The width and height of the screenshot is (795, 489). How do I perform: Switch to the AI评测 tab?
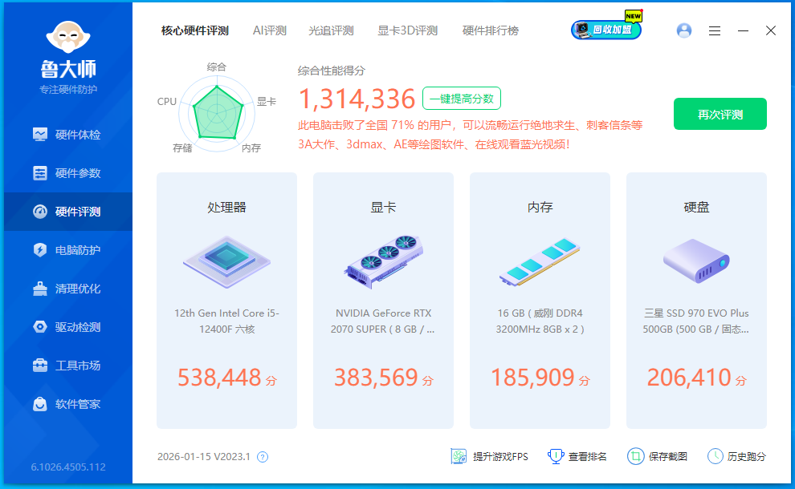pos(269,30)
